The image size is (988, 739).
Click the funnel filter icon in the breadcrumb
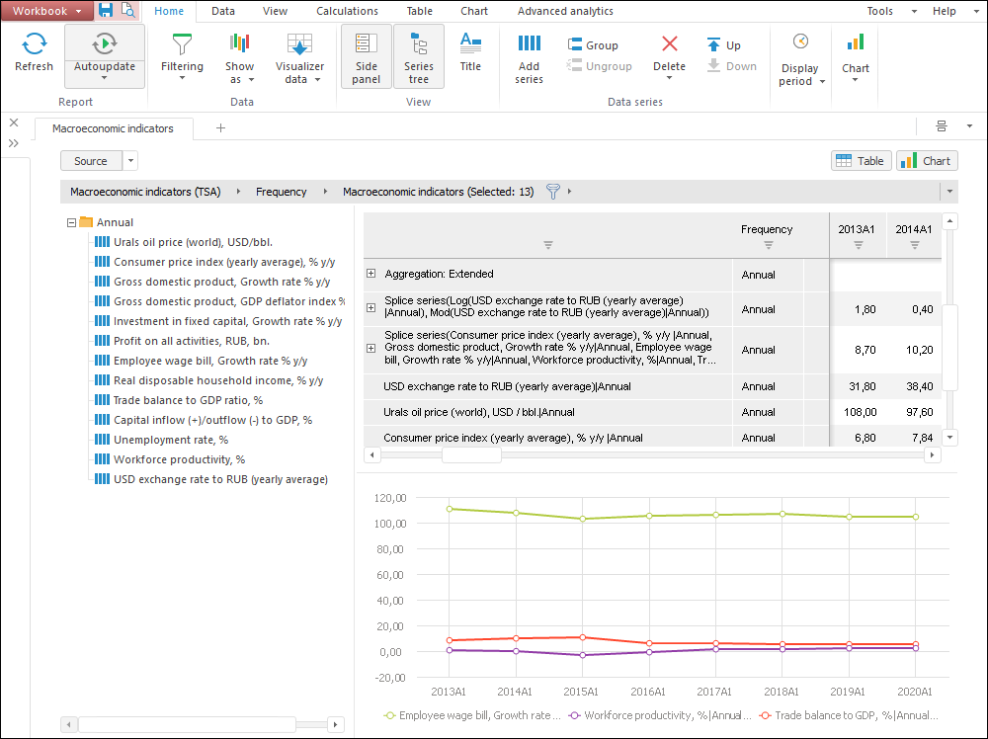click(553, 192)
